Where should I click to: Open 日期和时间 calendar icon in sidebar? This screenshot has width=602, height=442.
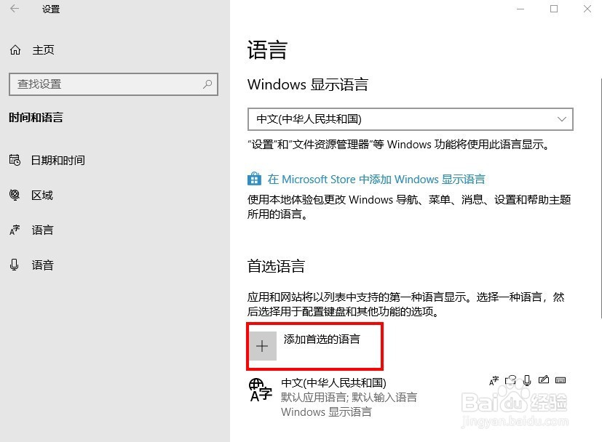pyautogui.click(x=15, y=160)
